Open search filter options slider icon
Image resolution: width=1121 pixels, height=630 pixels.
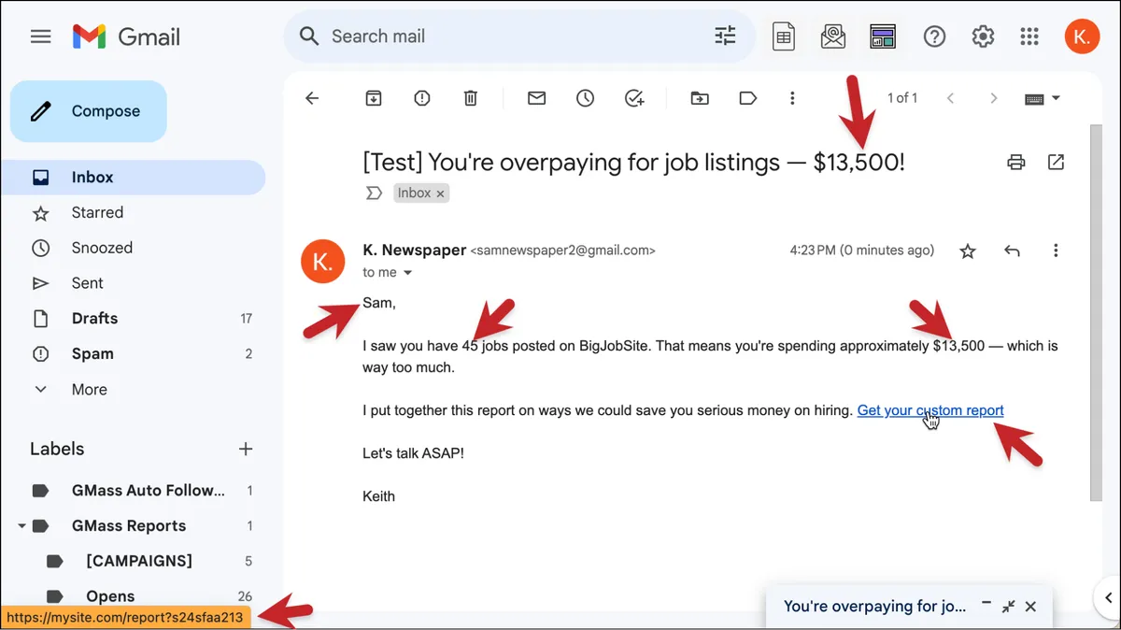point(725,36)
